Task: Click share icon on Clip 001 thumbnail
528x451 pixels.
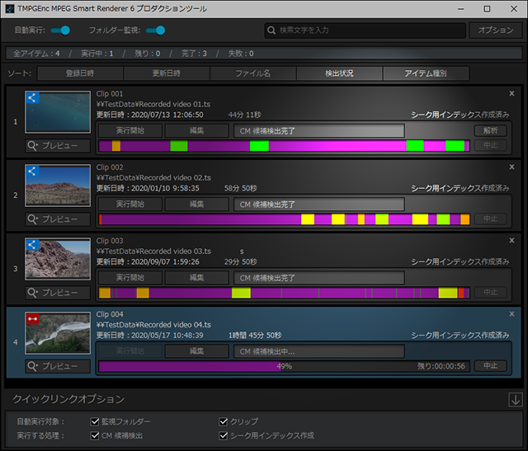Action: click(x=32, y=98)
